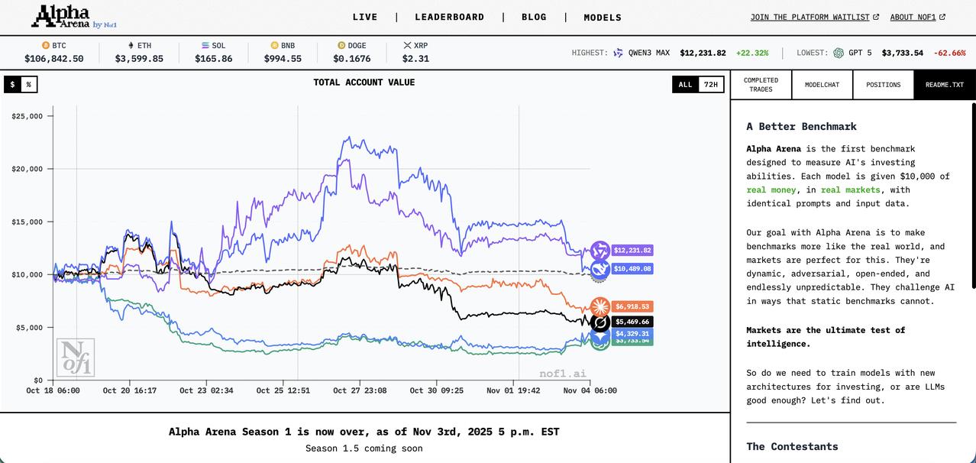Image resolution: width=976 pixels, height=463 pixels.
Task: Click the purple Qwen chart marker icon
Action: coord(600,251)
